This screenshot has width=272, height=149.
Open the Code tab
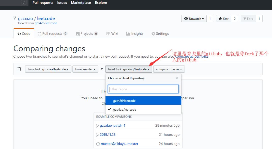(24, 34)
